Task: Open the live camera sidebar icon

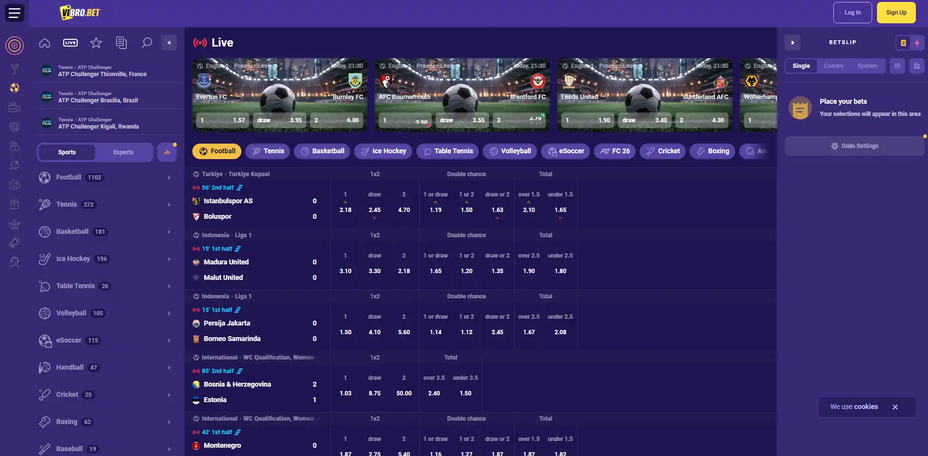Action: coord(15,107)
